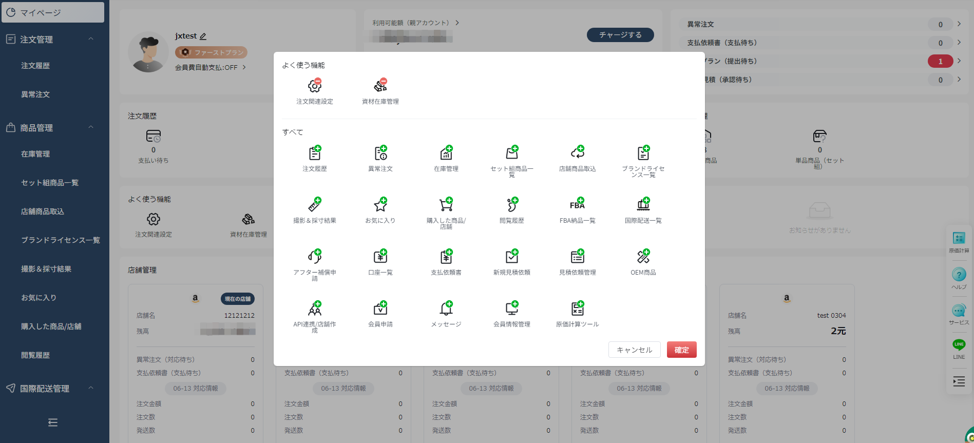Collapse the 商品管理 sidebar section
Viewport: 974px width, 443px height.
(x=91, y=127)
